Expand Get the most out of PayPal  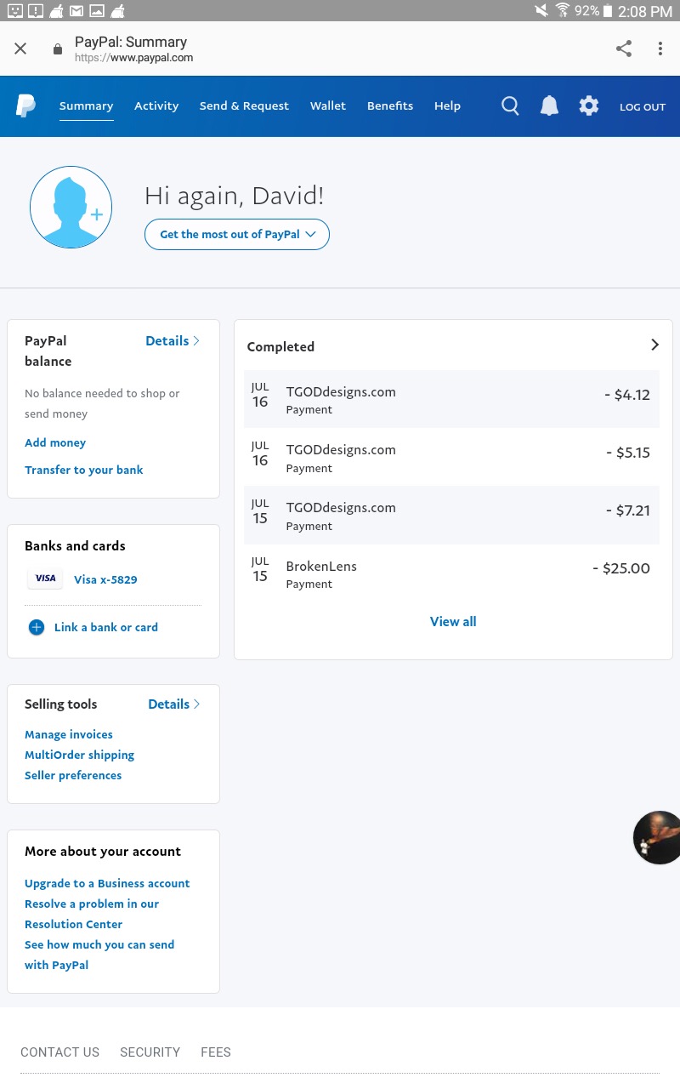point(237,234)
